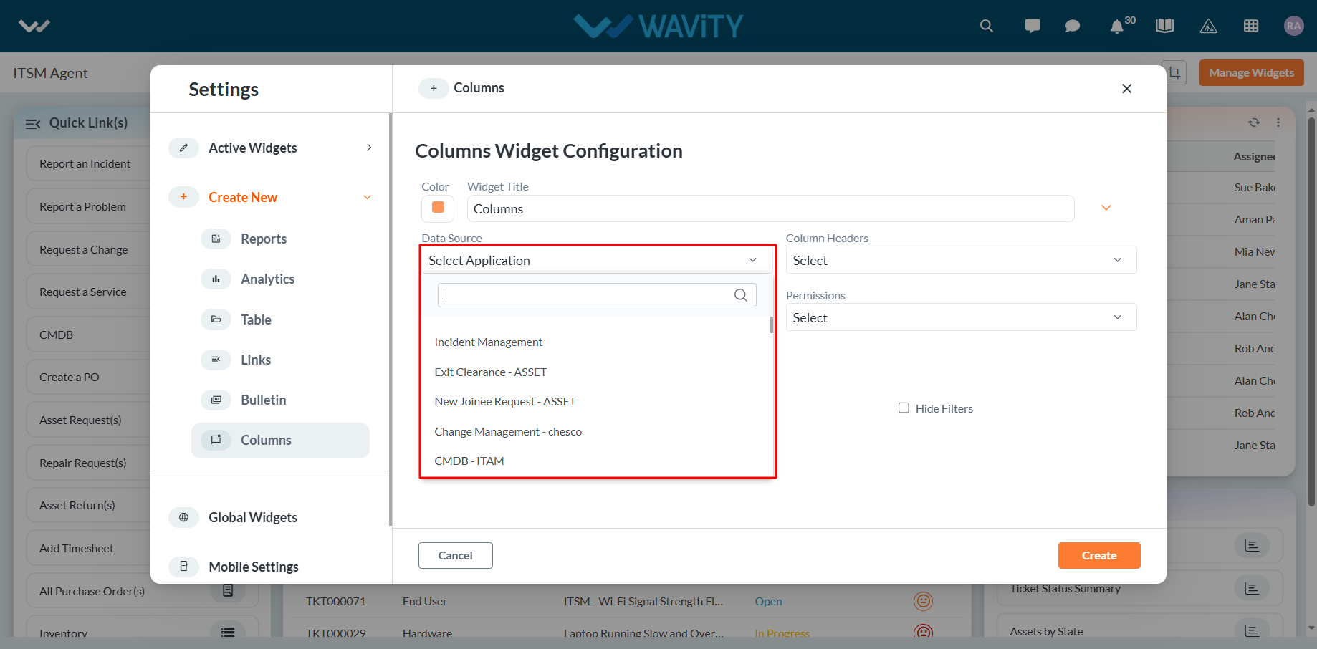Click the Wavity logo at top left
The image size is (1317, 649).
34,26
